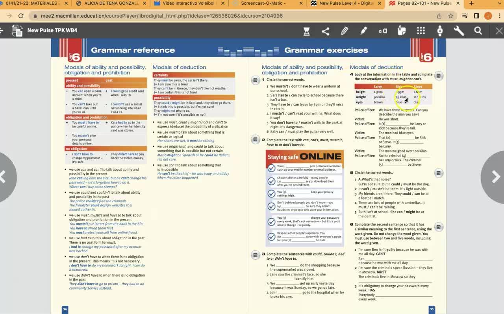Open interactive activity for exercise 2
Image resolution: width=504 pixels, height=314 pixels.
click(255, 140)
